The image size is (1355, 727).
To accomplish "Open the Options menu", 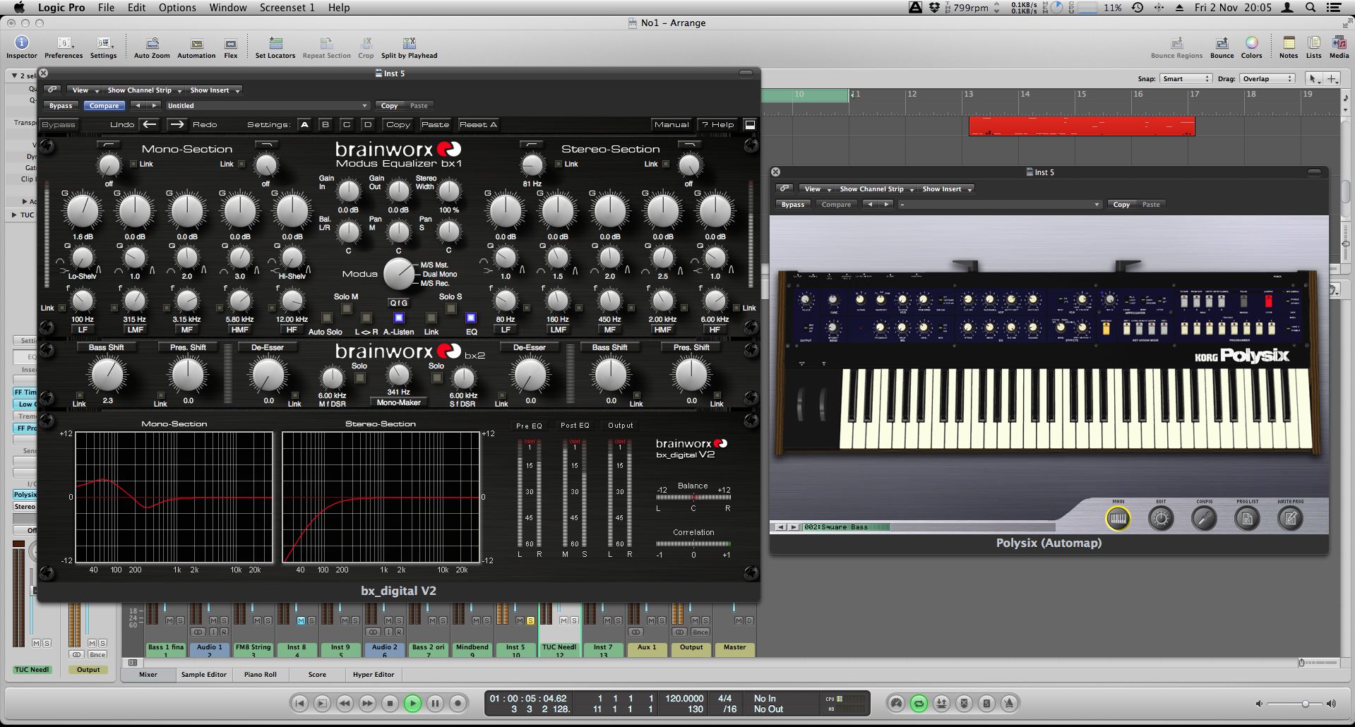I will 177,7.
